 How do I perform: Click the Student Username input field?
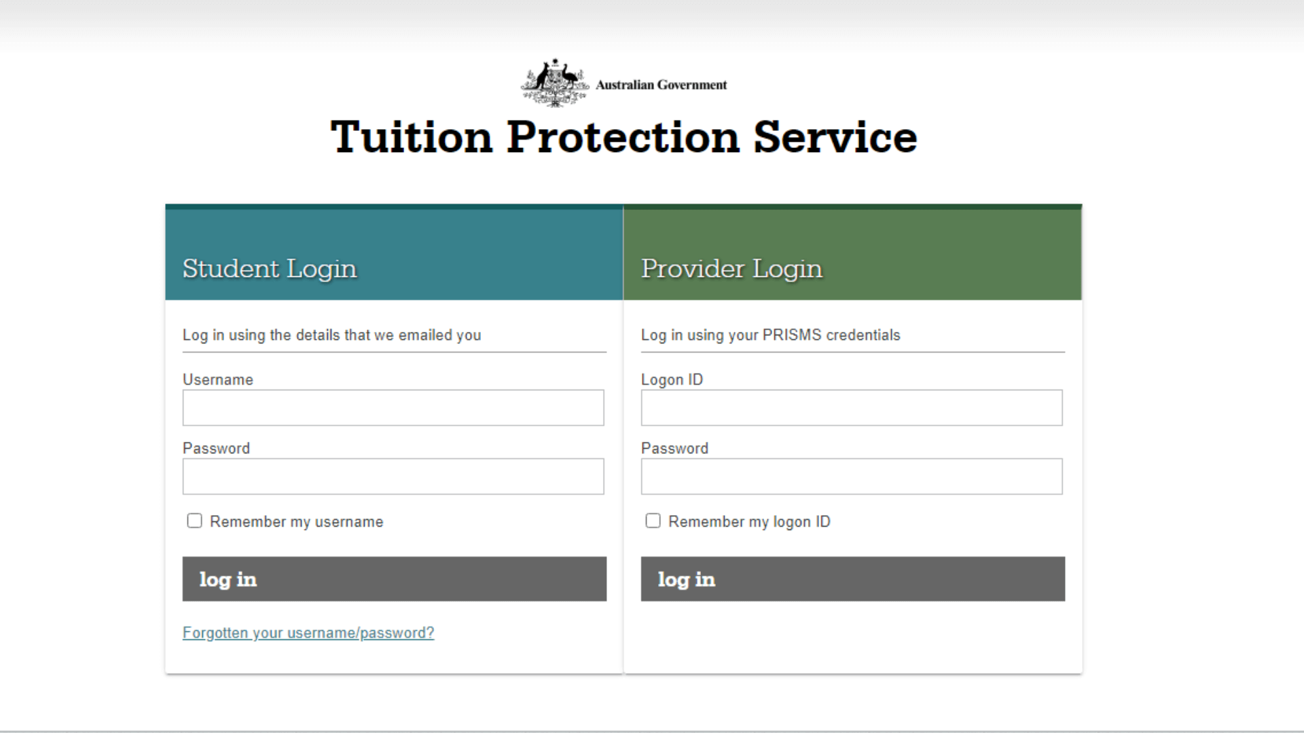393,407
